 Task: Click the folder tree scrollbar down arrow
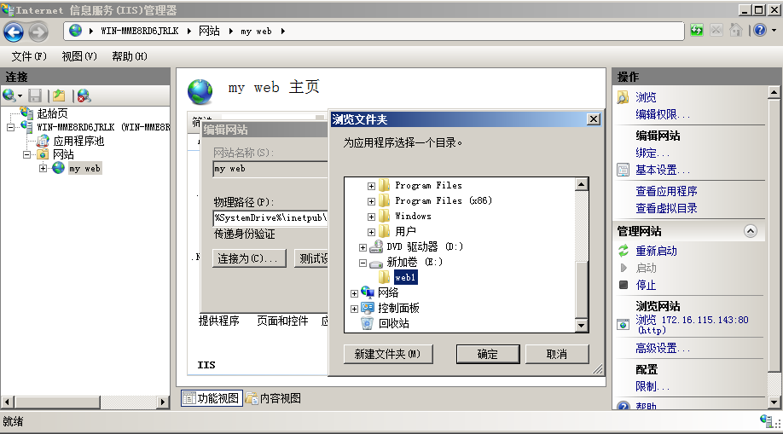pos(581,326)
